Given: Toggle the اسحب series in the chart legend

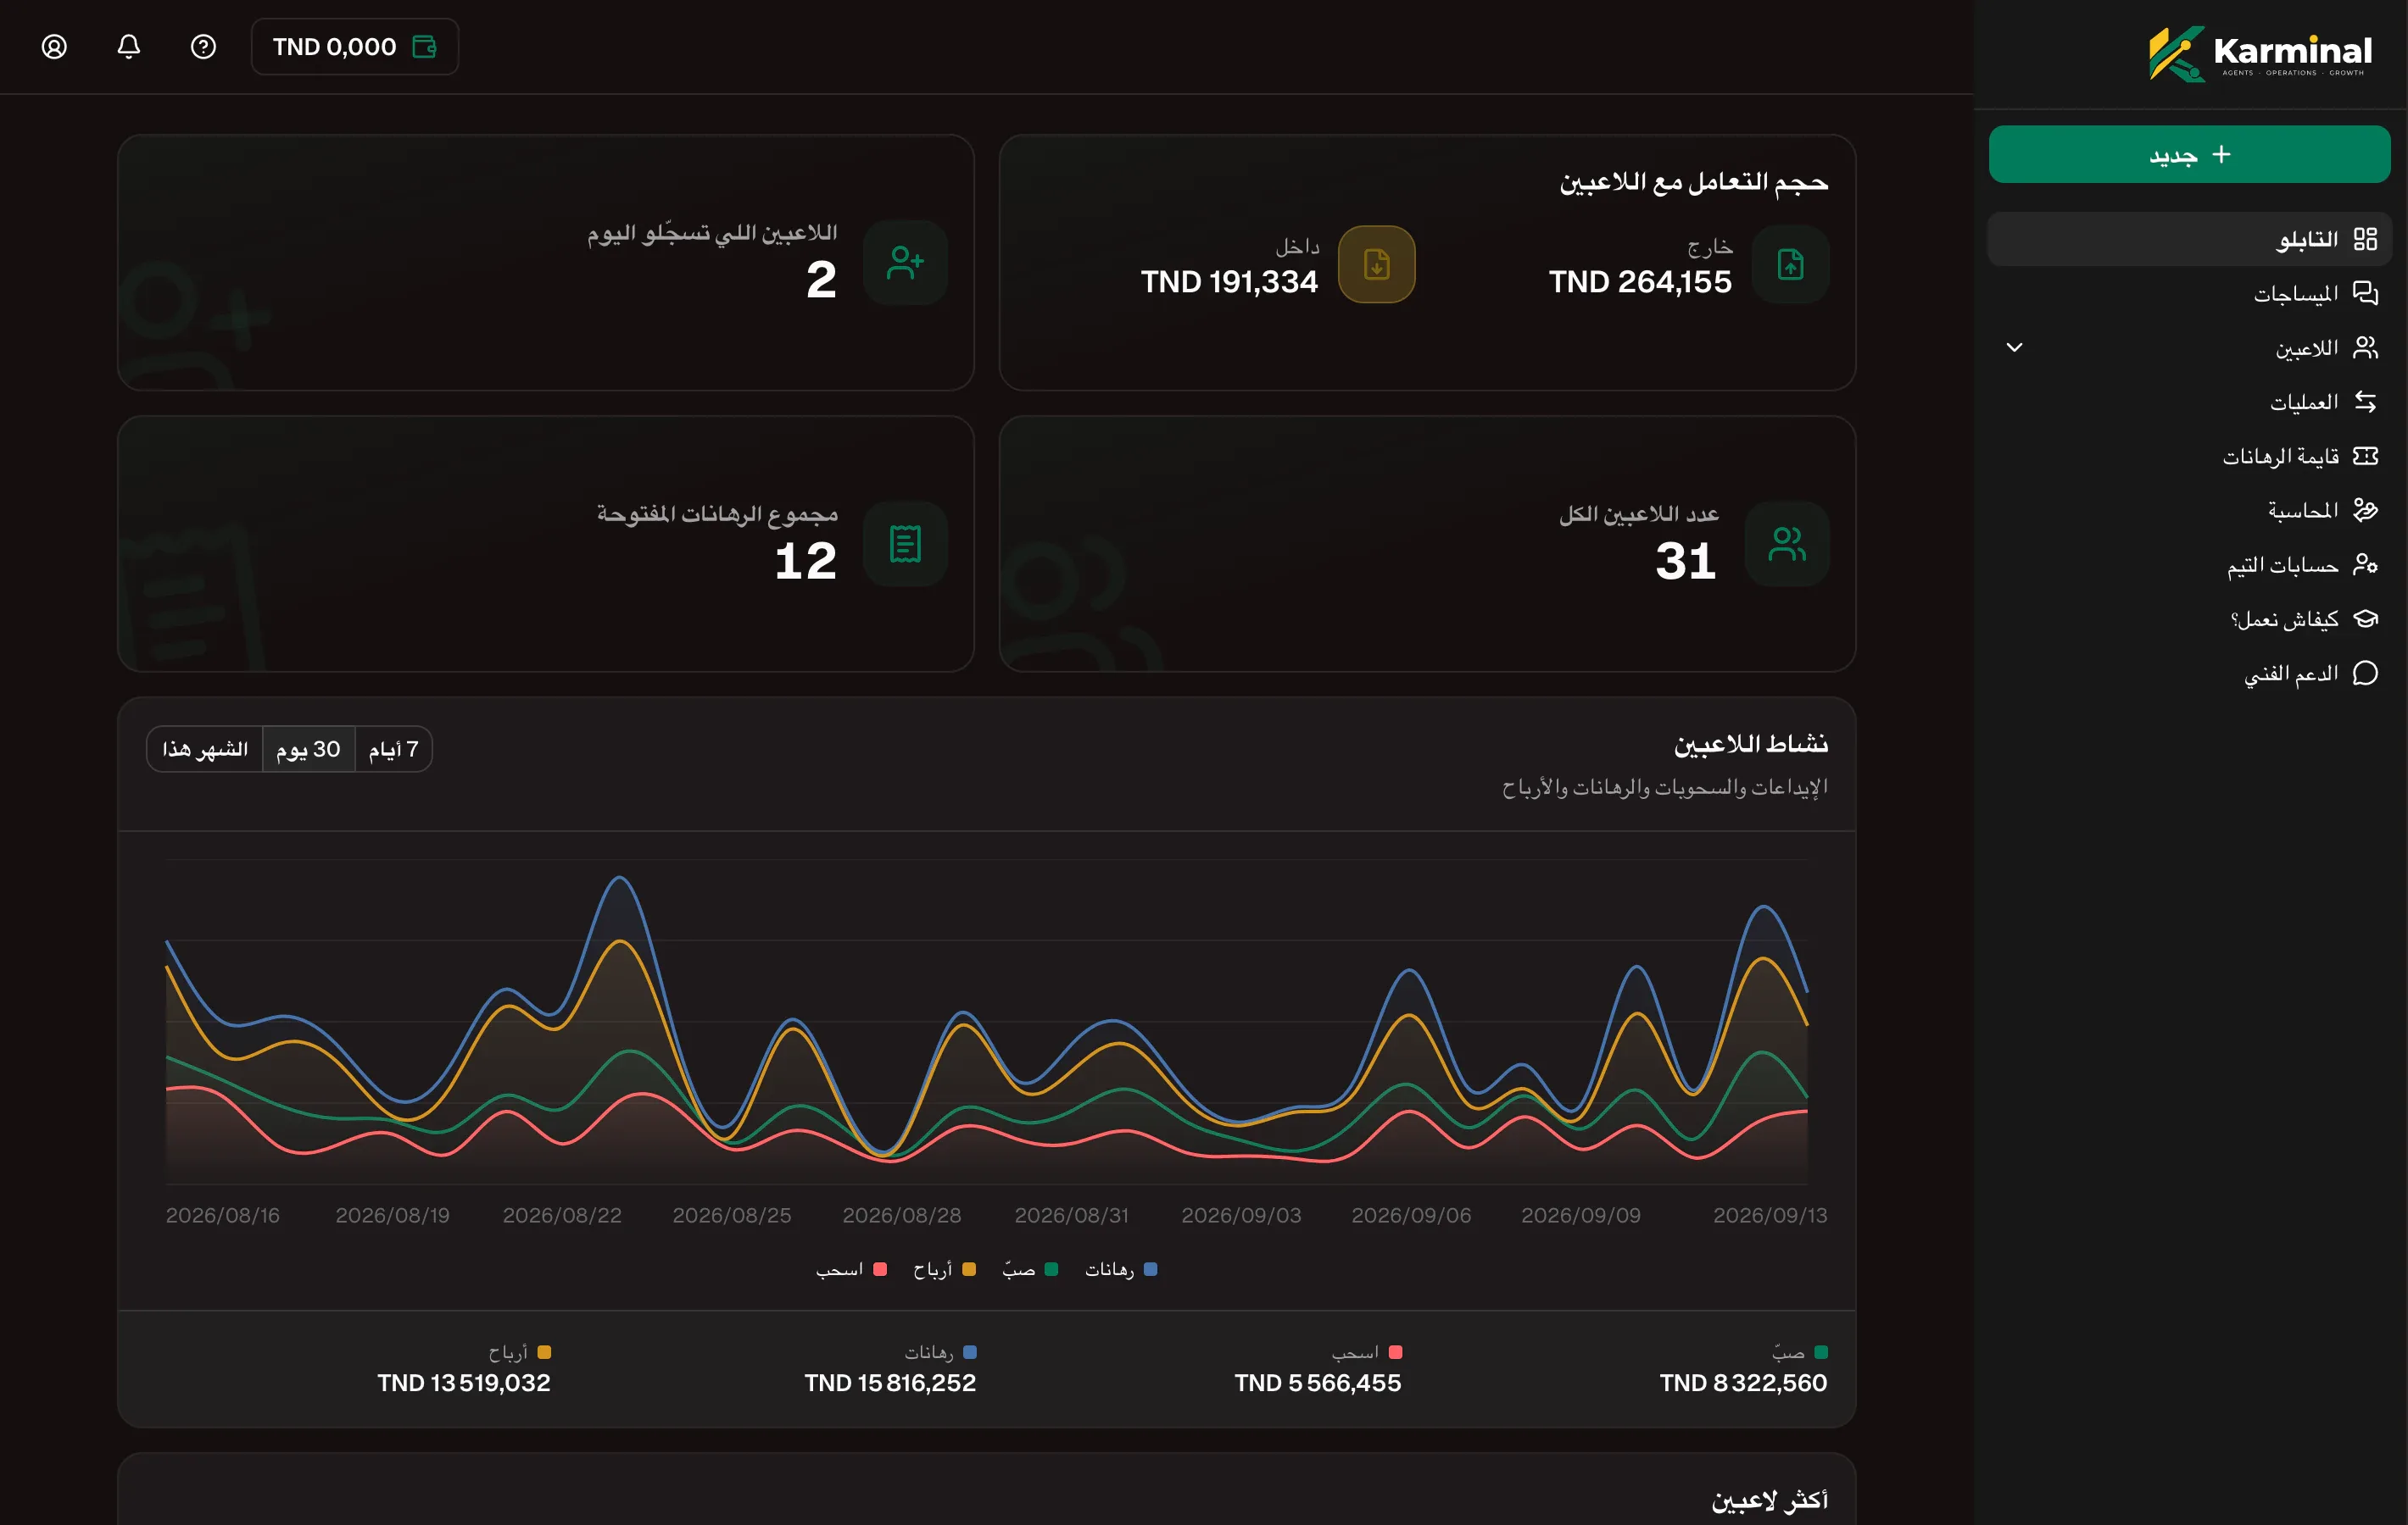Looking at the screenshot, I should coord(851,1269).
